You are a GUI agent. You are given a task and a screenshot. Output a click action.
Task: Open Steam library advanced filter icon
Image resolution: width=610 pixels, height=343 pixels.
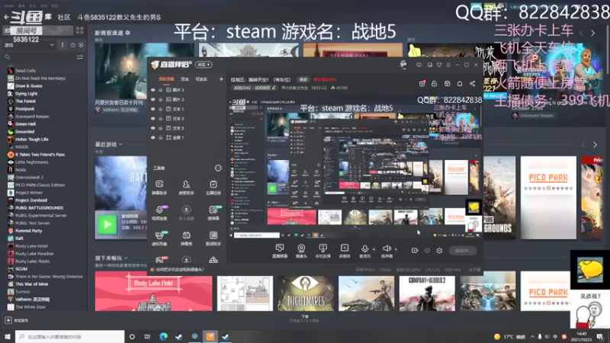pyautogui.click(x=80, y=57)
